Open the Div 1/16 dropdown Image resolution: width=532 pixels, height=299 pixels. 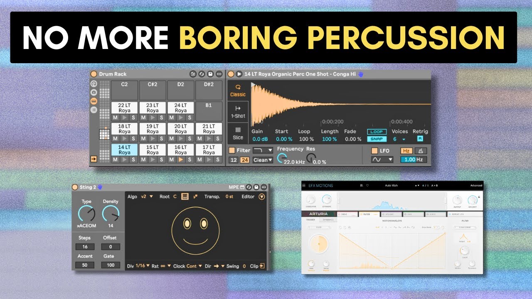tap(143, 266)
